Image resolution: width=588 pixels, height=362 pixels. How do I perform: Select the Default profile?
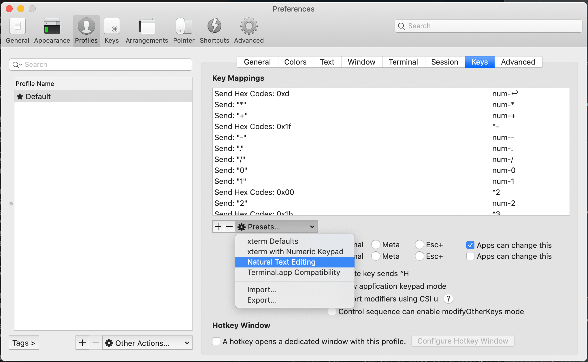coord(38,97)
